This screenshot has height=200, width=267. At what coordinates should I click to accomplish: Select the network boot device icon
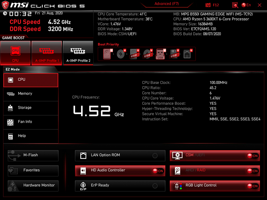pyautogui.click(x=188, y=54)
